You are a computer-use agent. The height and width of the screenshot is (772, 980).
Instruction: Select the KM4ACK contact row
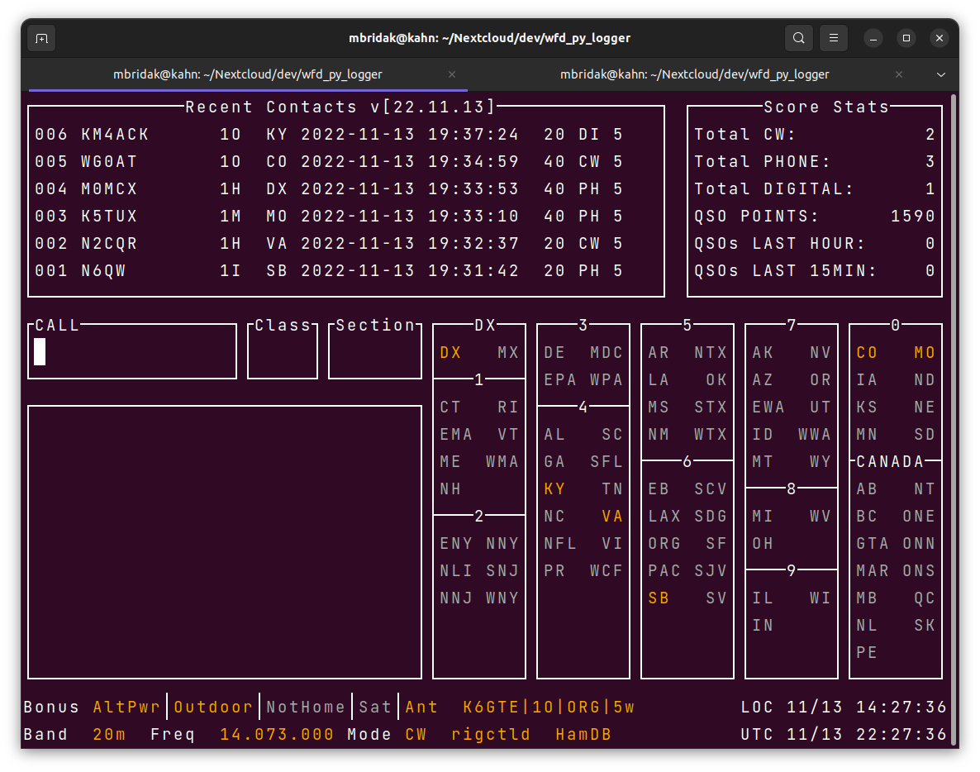pyautogui.click(x=329, y=135)
